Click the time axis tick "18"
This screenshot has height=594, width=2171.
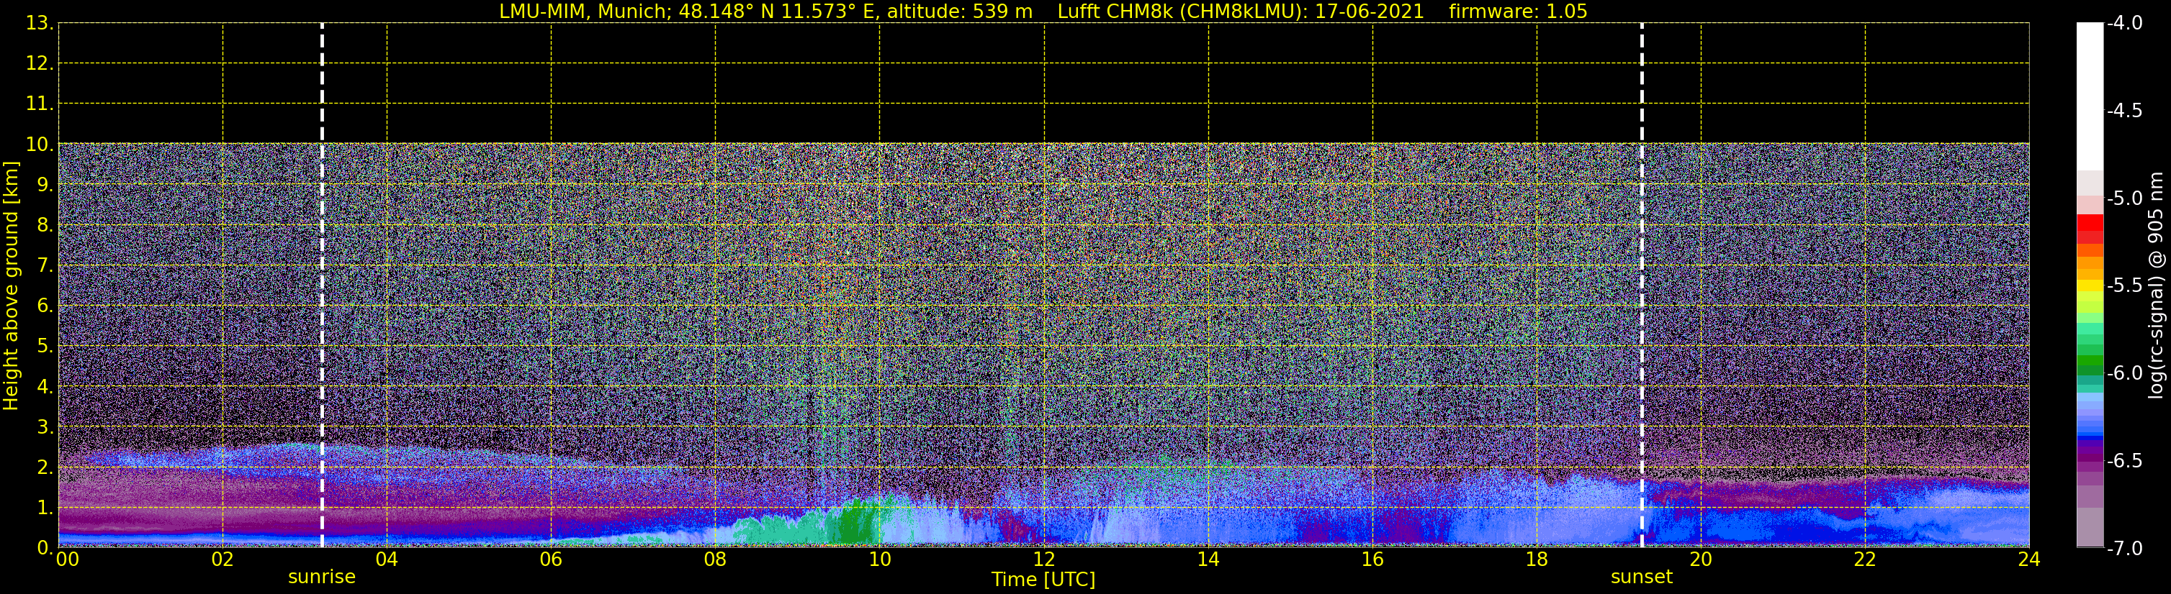(1537, 559)
